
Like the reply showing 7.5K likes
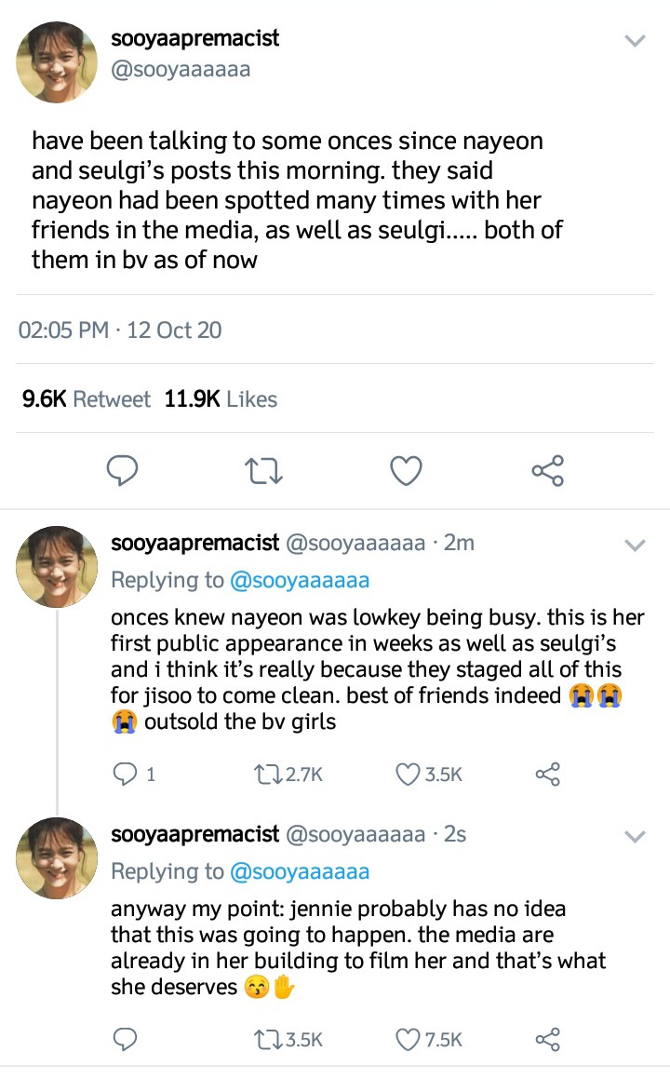409,1039
